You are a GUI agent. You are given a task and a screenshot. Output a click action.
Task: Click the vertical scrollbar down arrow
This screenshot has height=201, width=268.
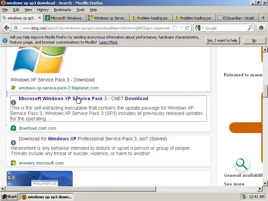pos(265,184)
